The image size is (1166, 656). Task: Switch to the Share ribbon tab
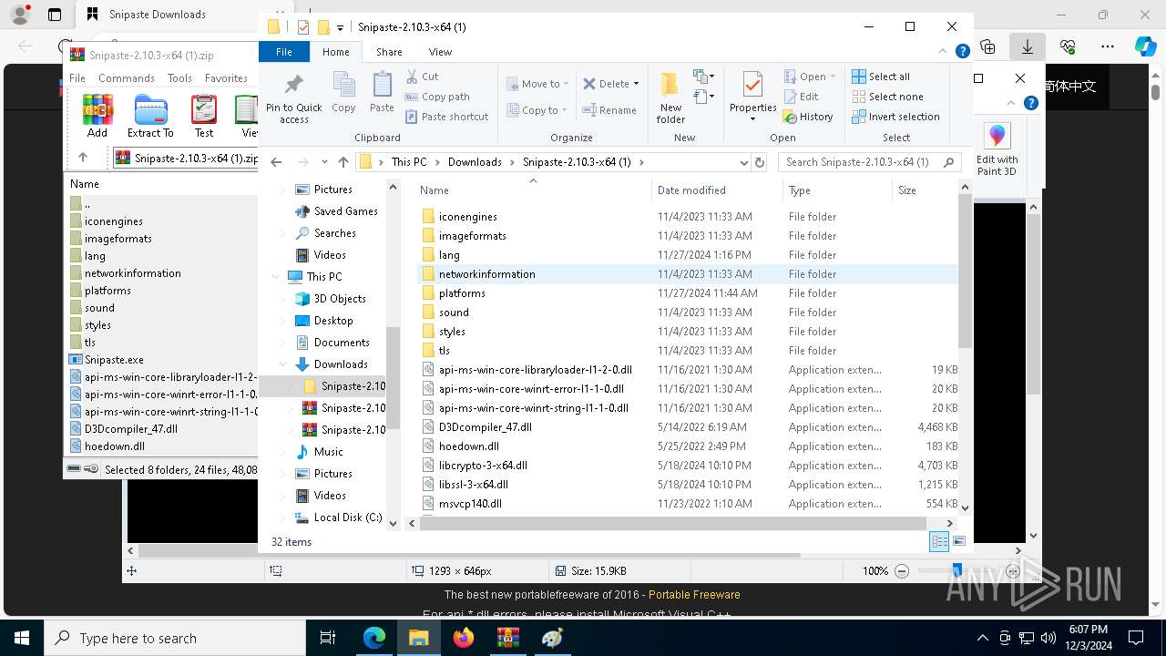[389, 52]
